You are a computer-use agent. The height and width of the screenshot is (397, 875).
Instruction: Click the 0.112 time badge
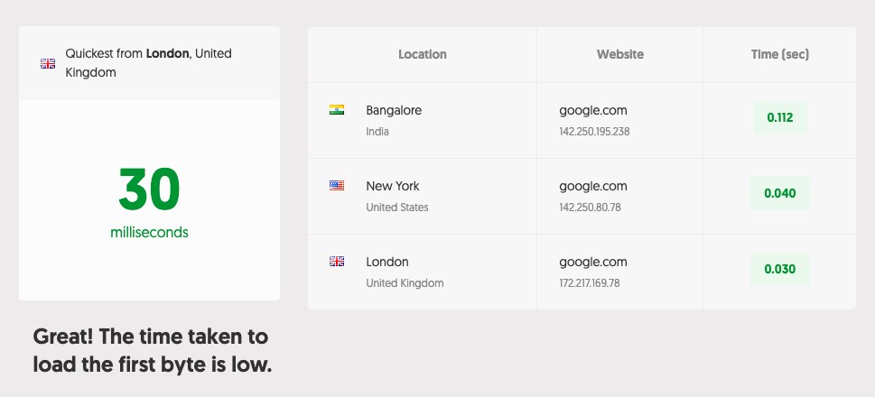coord(779,117)
